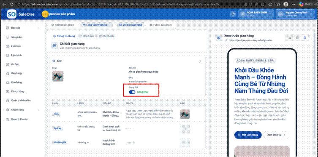Select the desktop preview device icon
Image resolution: width=318 pixels, height=157 pixels.
(x=290, y=38)
